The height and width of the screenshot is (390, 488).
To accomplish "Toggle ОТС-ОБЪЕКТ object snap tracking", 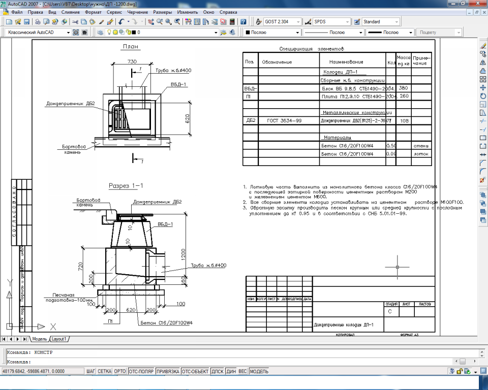I will tap(195, 371).
